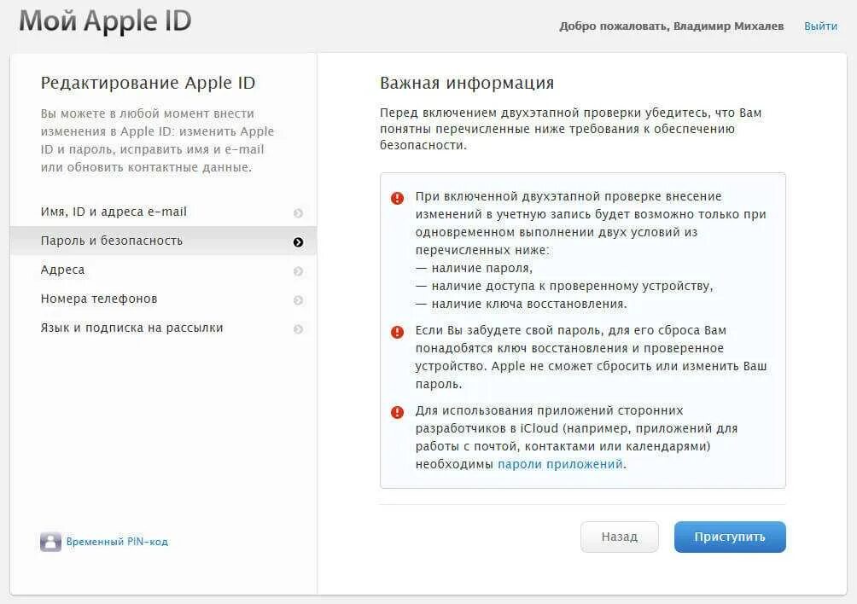The height and width of the screenshot is (604, 857).
Task: Click the arrow next to Адреса
Action: tap(298, 271)
